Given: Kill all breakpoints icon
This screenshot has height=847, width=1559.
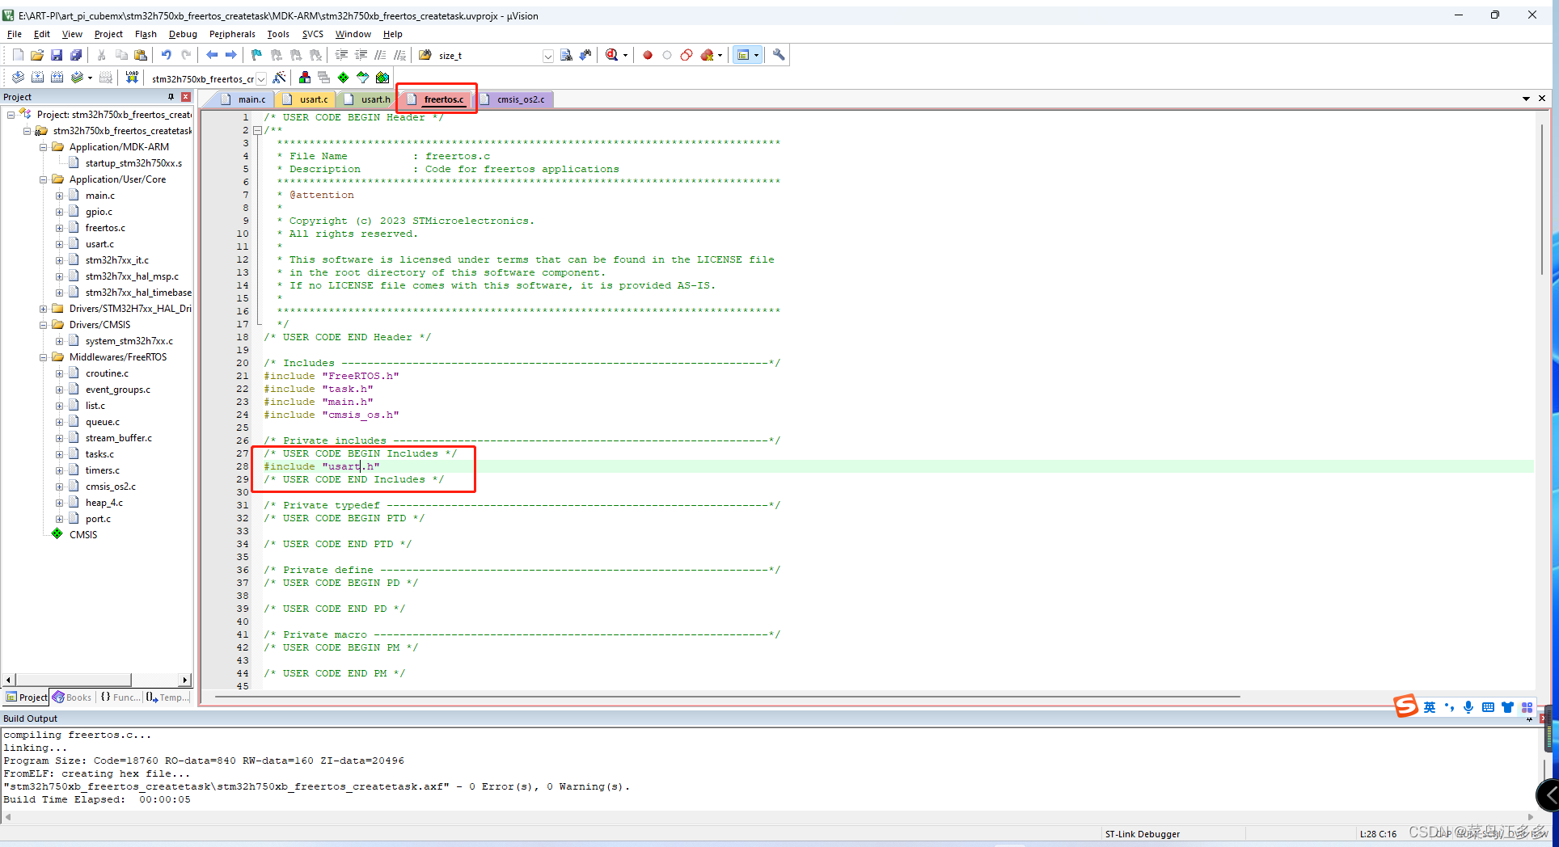Looking at the screenshot, I should click(x=708, y=55).
